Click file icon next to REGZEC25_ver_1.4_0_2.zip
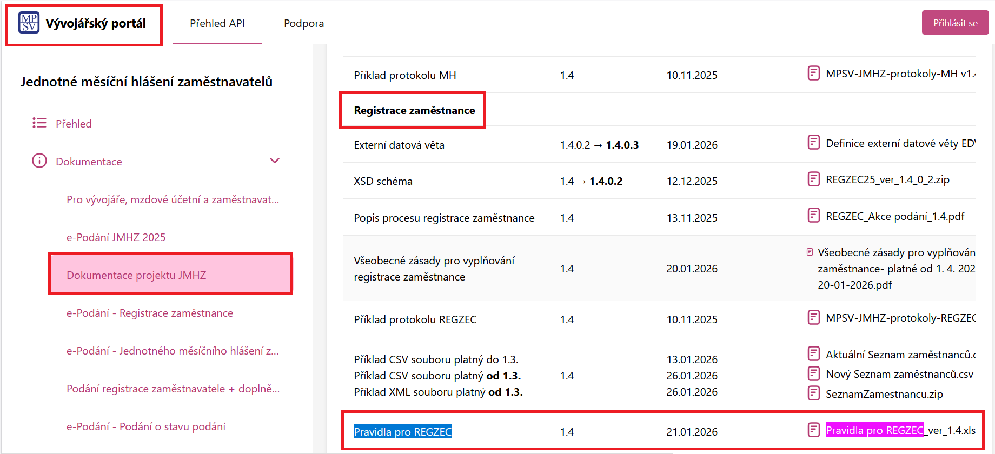The width and height of the screenshot is (995, 454). coord(813,179)
